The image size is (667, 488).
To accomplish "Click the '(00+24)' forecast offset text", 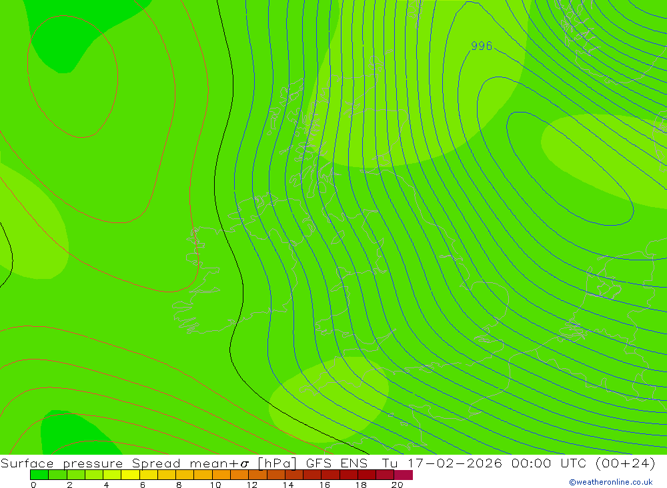I will click(626, 463).
